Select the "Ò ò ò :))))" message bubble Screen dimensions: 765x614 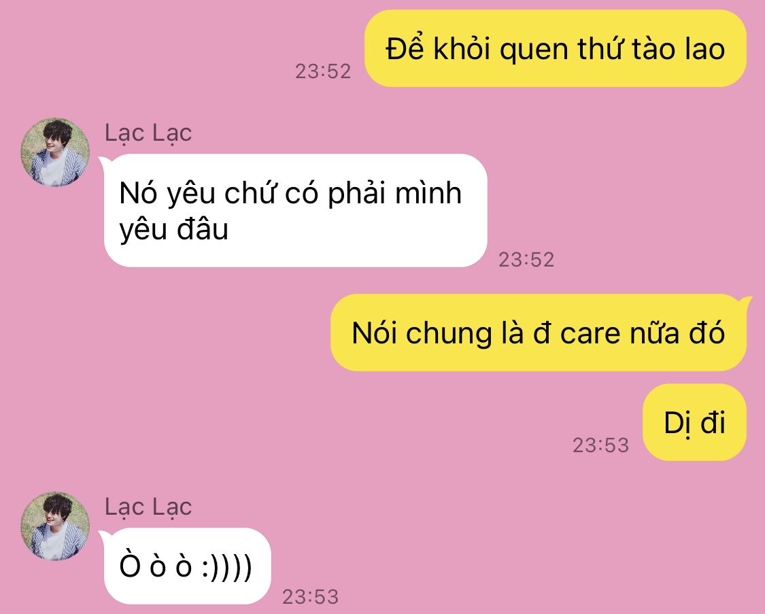pyautogui.click(x=186, y=566)
